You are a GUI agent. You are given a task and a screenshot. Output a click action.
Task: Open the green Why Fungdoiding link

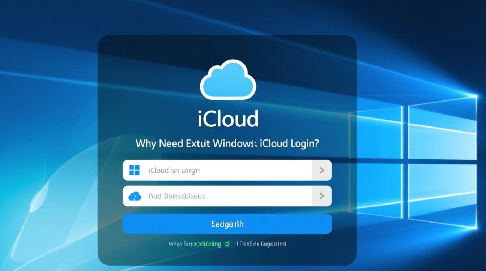[195, 244]
